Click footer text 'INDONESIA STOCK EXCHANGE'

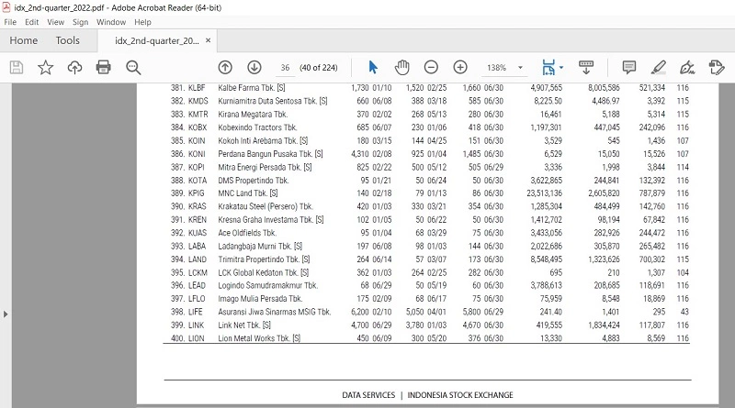460,395
